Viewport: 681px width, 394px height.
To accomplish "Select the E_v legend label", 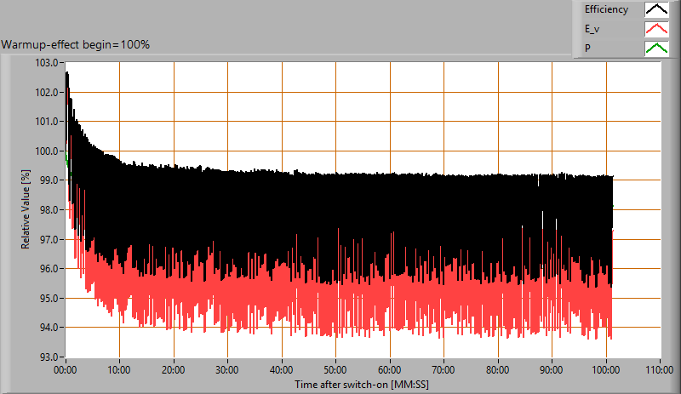I will pyautogui.click(x=592, y=29).
